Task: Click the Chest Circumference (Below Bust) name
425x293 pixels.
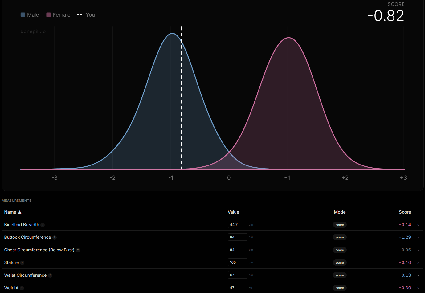Action: 39,250
